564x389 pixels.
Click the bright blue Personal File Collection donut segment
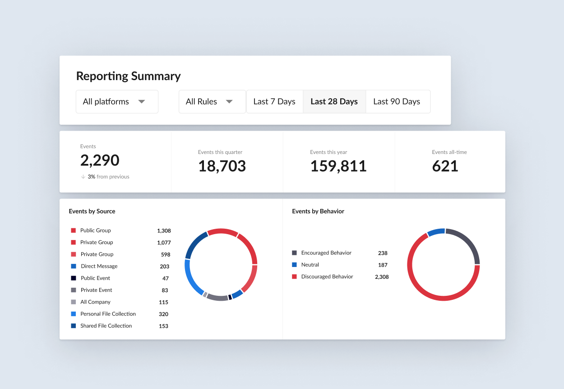[191, 279]
